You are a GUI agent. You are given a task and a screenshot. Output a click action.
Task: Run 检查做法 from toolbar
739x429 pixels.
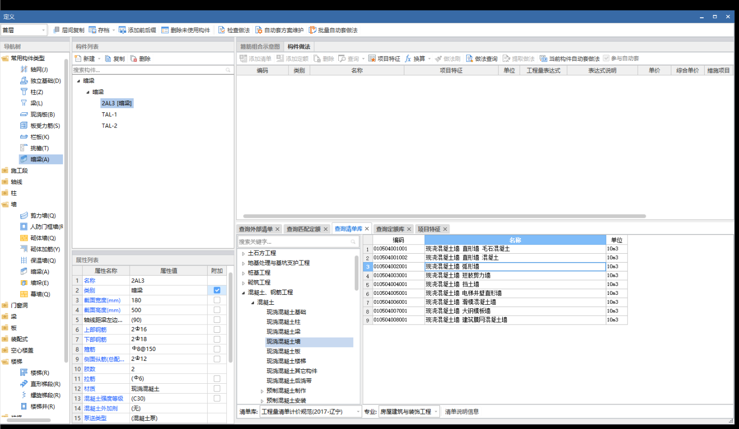pyautogui.click(x=234, y=30)
